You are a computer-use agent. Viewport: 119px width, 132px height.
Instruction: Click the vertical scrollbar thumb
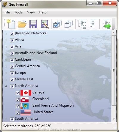(114, 70)
